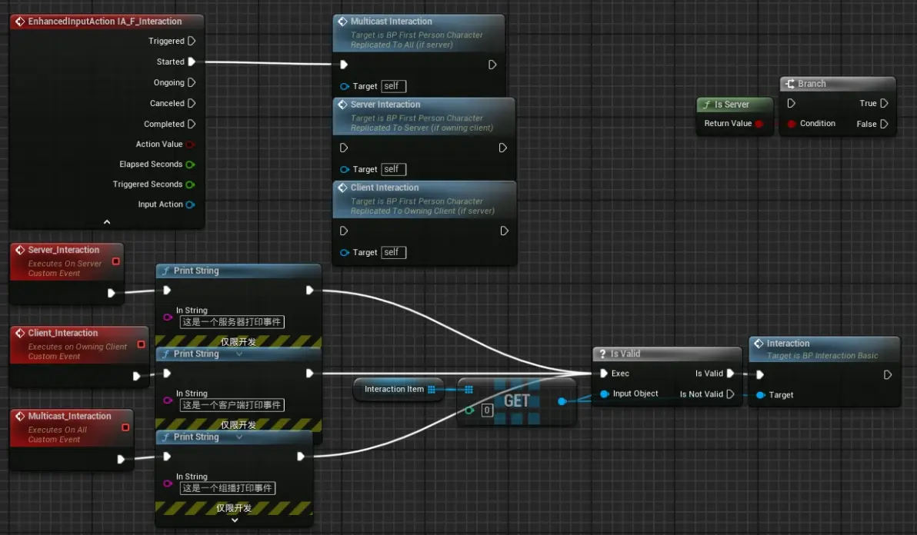The height and width of the screenshot is (535, 917).
Task: Click the Branch True output pin
Action: point(884,103)
